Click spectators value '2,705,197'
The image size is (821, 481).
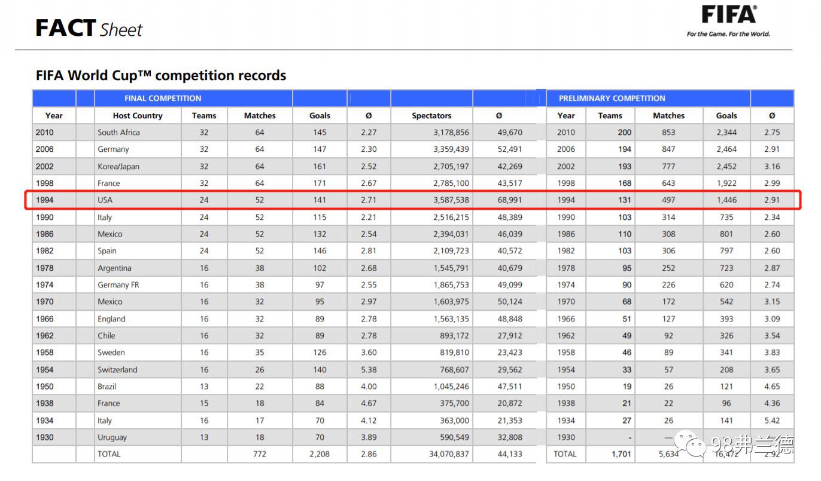451,167
